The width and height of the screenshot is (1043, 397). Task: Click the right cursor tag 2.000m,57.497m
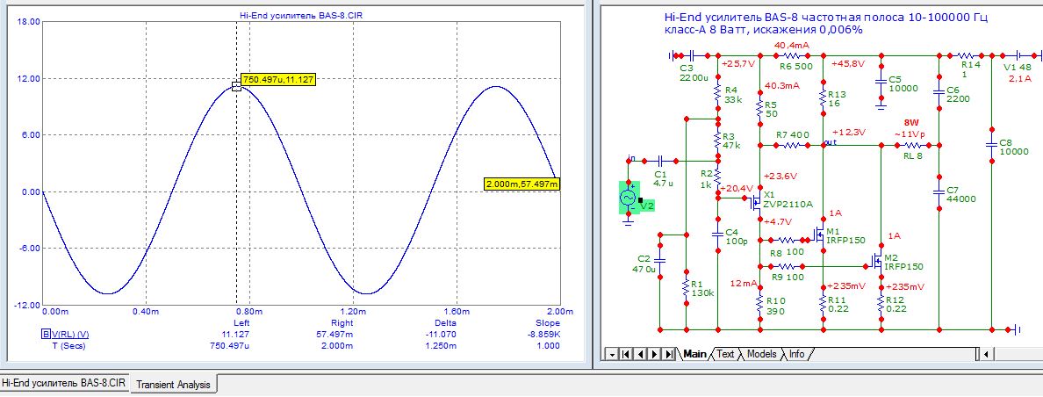[x=523, y=184]
